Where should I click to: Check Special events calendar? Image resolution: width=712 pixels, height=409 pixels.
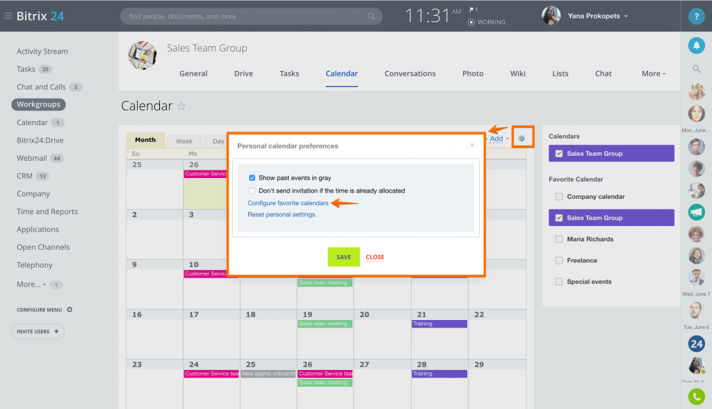pyautogui.click(x=559, y=282)
